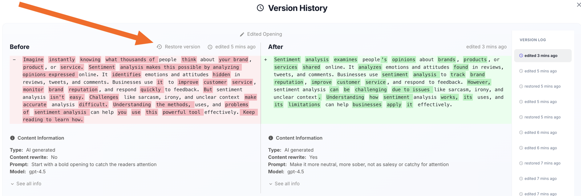The height and width of the screenshot is (196, 581).
Task: Click Content rewrite: Yes in After panel
Action: coord(293,157)
